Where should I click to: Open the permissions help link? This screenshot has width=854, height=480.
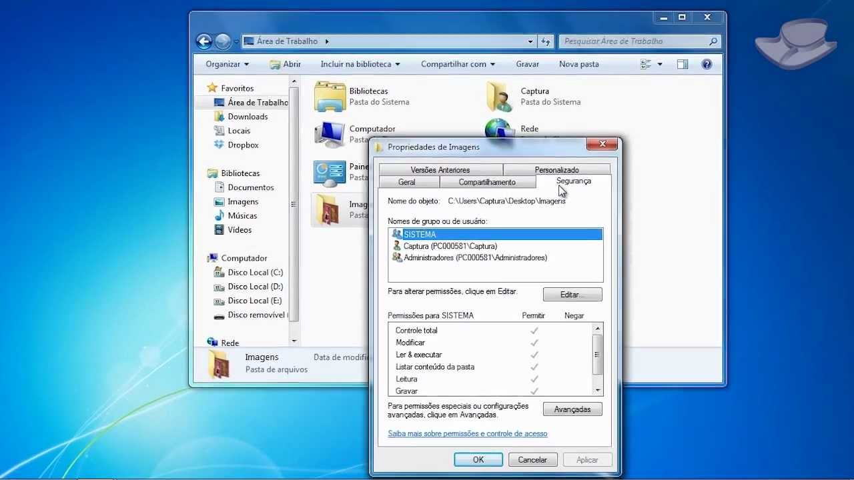(468, 433)
